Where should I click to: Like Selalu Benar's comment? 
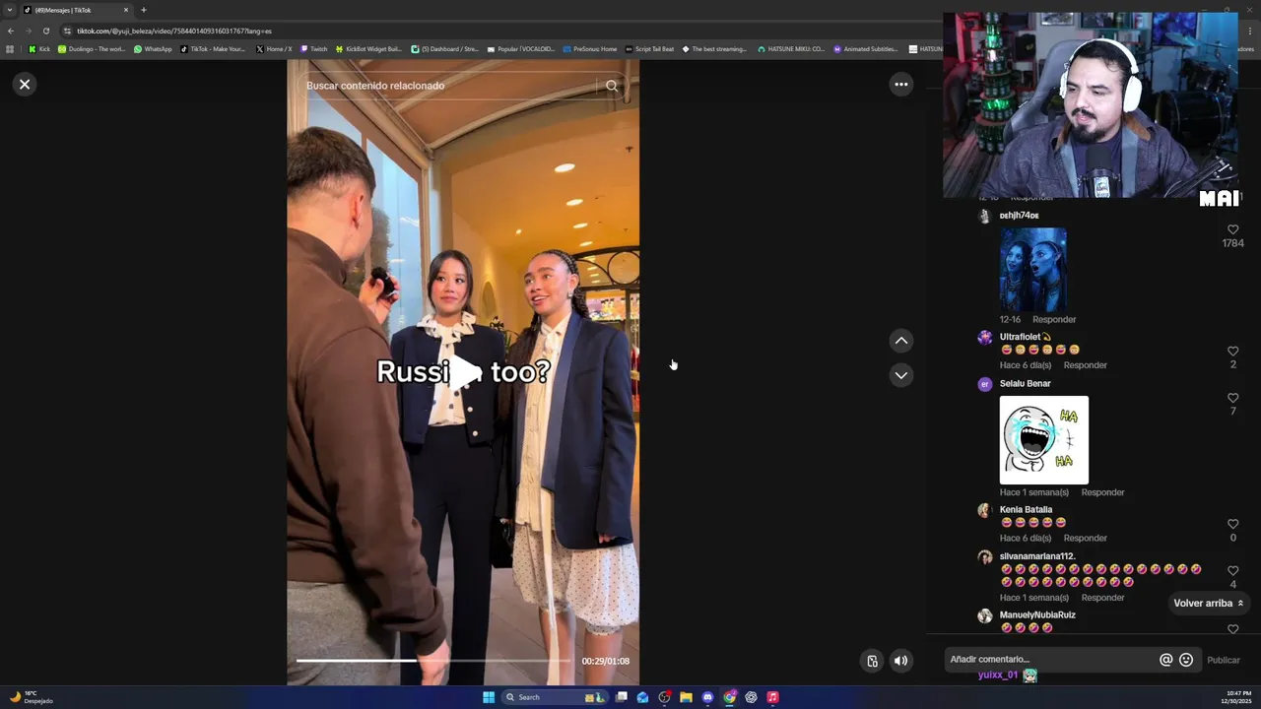[1232, 398]
